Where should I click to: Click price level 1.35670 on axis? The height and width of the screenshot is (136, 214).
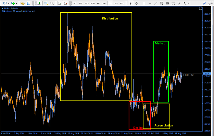pos(207,131)
